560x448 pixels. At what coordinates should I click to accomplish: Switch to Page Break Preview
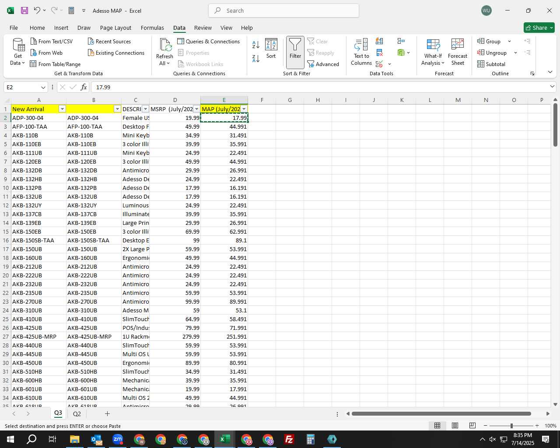click(472, 426)
